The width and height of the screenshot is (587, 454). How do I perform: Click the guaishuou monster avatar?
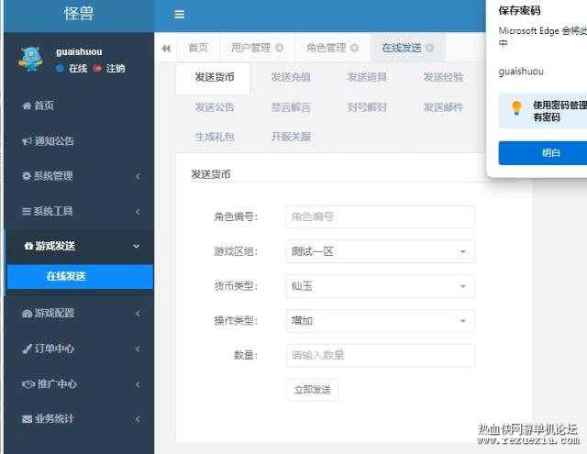30,59
